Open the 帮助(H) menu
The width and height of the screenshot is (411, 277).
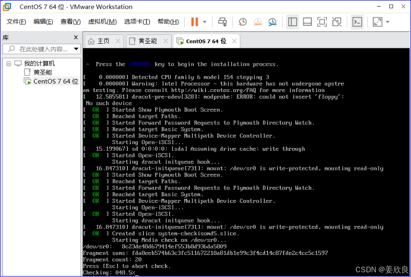[168, 22]
